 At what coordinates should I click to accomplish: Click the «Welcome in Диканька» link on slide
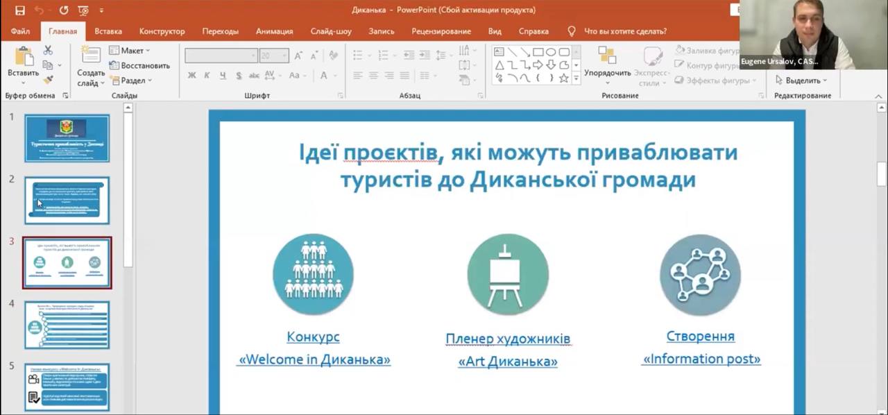point(314,359)
